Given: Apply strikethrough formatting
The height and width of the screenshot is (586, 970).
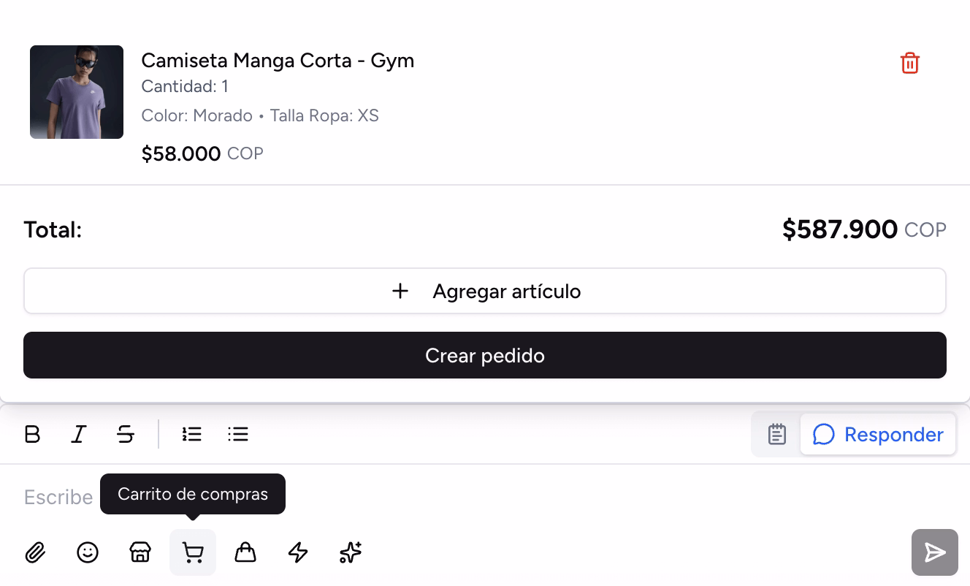Looking at the screenshot, I should coord(126,435).
